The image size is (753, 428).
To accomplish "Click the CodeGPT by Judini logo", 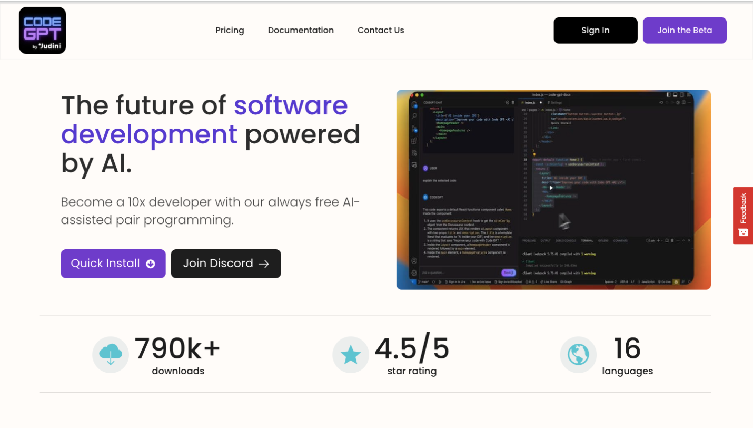I will coord(42,31).
